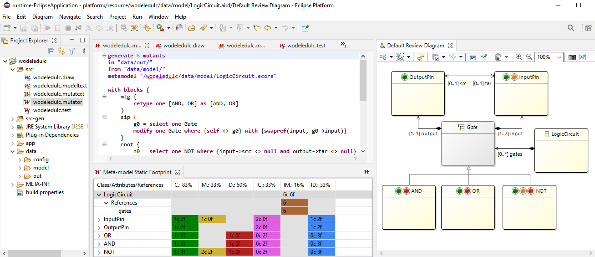Collapse the src folder in Project Explorer
This screenshot has height=257, width=595.
pos(12,69)
